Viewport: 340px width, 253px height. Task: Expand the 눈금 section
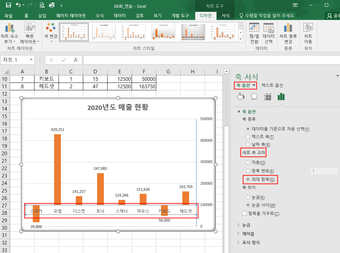coord(239,225)
